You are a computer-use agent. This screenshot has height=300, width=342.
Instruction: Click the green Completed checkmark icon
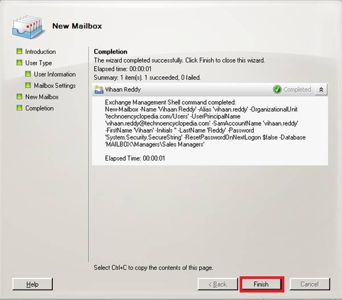pos(277,89)
